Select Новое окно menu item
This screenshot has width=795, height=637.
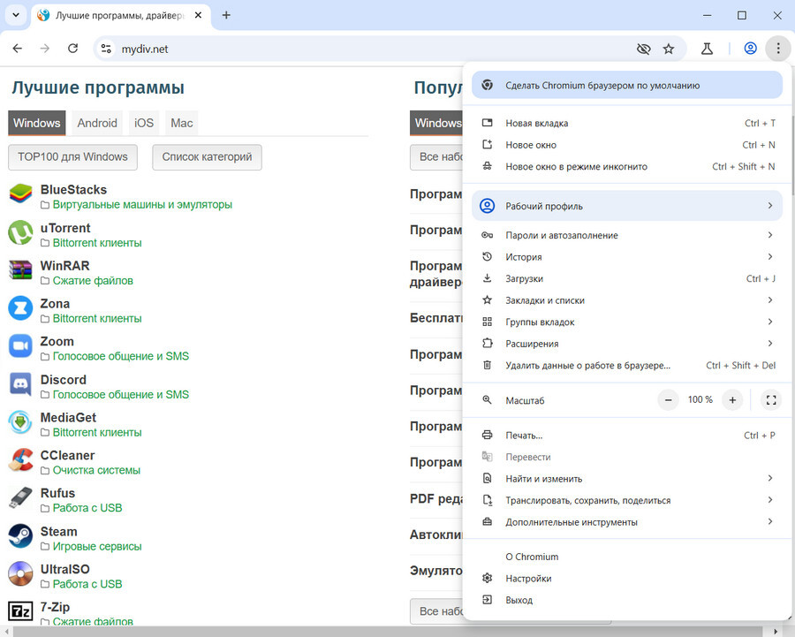(627, 145)
